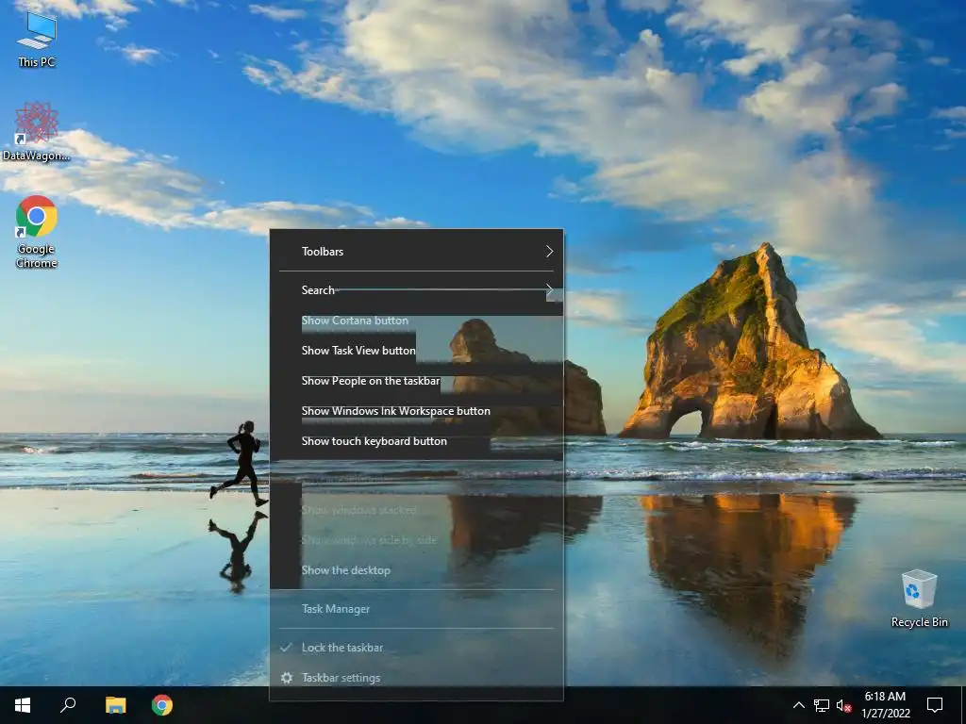966x724 pixels.
Task: Click the taskbar clock showing 6:18 AM
Action: pos(885,705)
